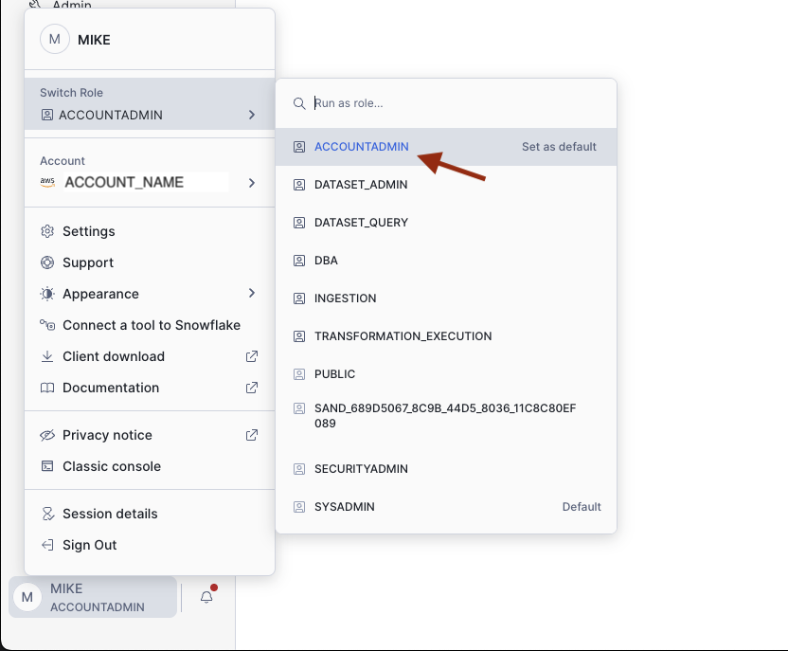Open Session details
Viewport: 788px width, 651px height.
[x=150, y=514]
